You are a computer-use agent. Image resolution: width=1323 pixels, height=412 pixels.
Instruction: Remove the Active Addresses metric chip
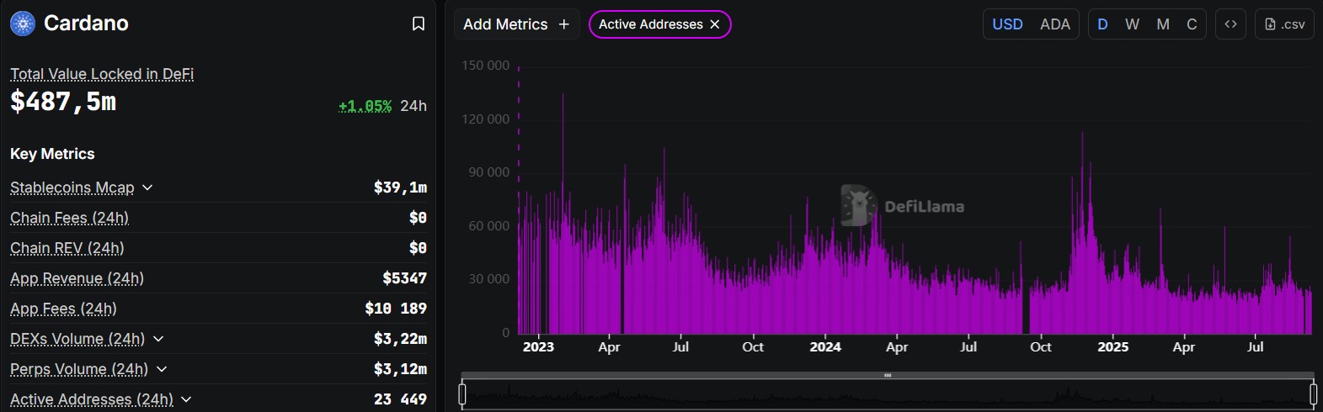tap(715, 24)
